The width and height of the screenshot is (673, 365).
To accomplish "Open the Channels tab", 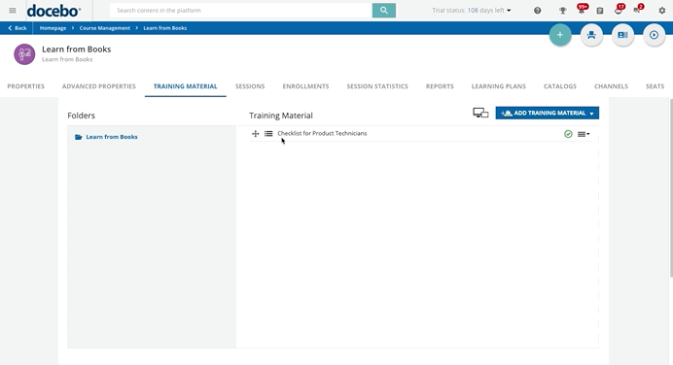I will pyautogui.click(x=611, y=86).
